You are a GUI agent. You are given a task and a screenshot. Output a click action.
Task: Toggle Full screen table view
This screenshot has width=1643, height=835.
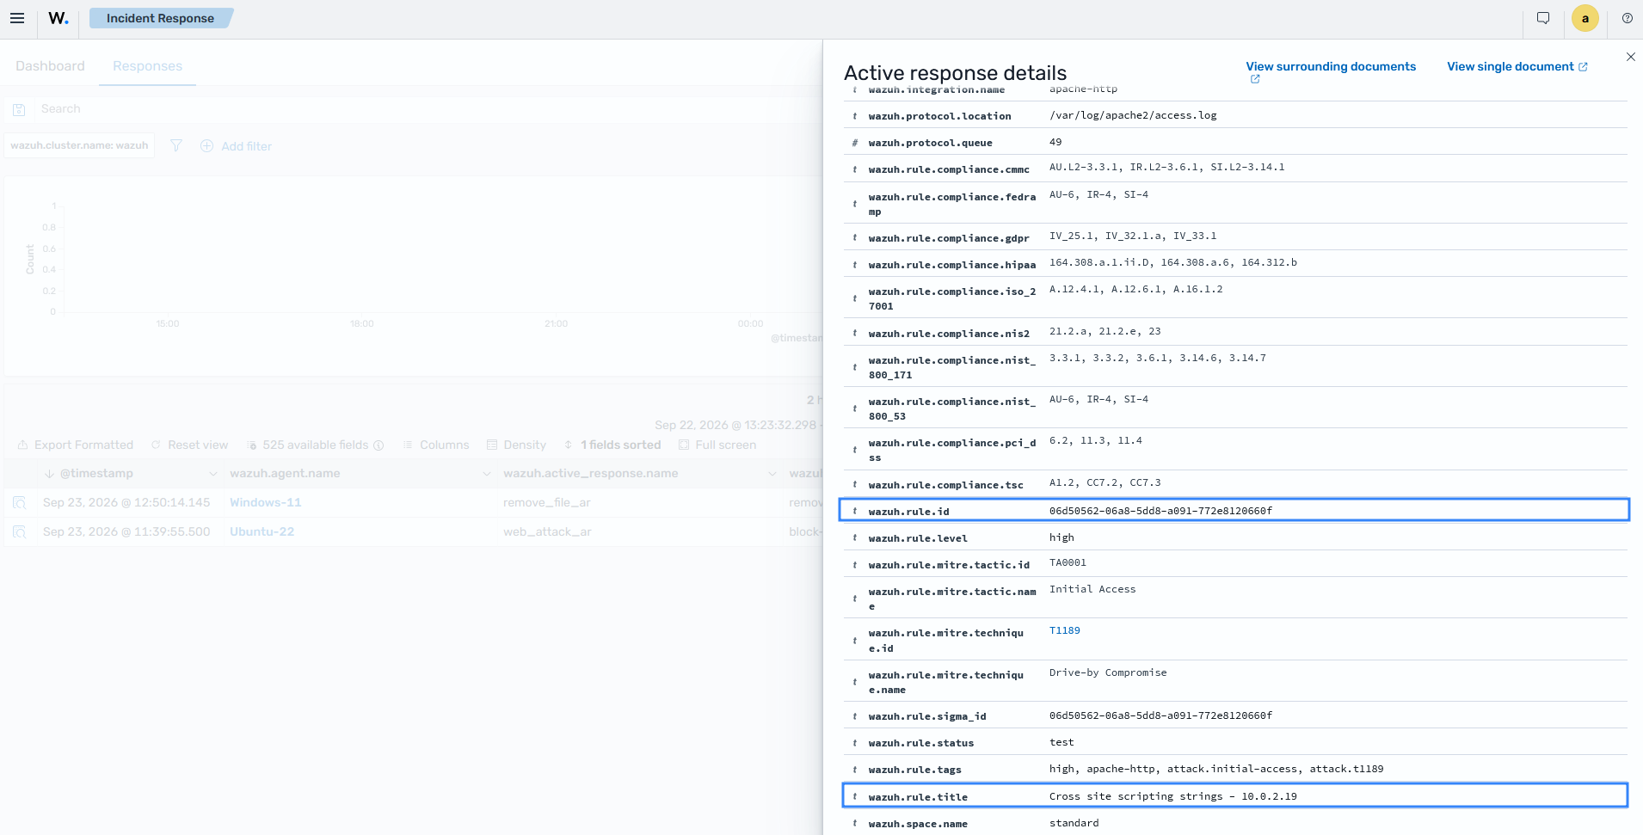(x=717, y=445)
